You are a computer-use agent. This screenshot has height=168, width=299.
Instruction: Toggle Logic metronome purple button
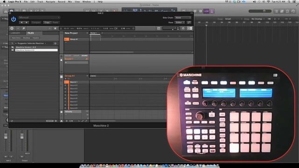[212, 11]
